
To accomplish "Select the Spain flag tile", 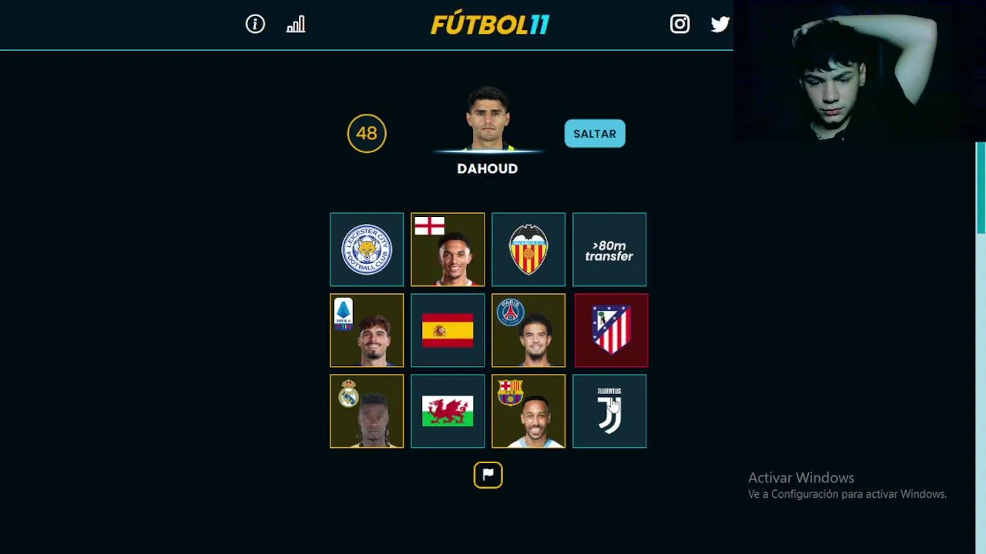I will click(448, 330).
